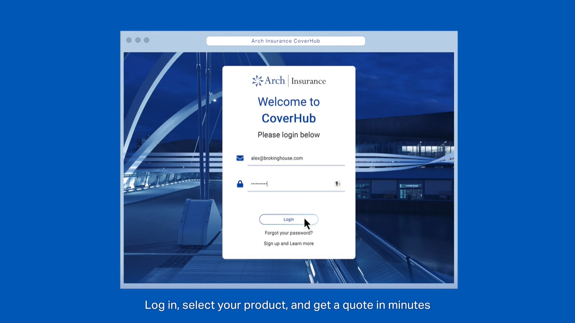Select the Arch Insurance CoverHub address bar

(286, 41)
